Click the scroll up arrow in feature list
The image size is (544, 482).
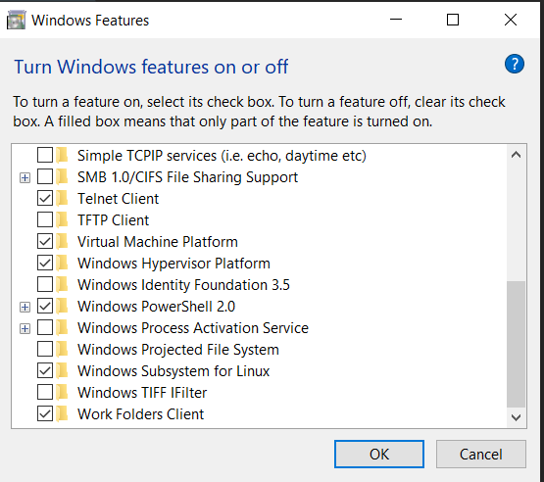click(x=516, y=155)
